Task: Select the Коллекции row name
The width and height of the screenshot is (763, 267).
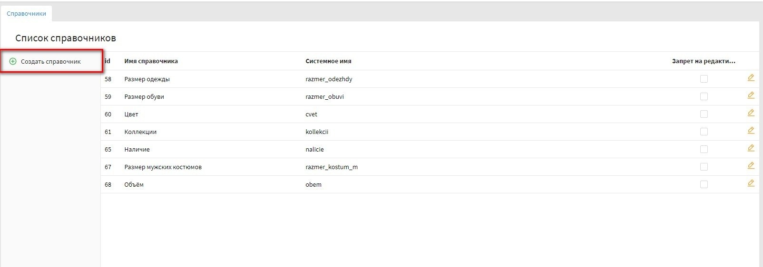Action: [x=140, y=132]
